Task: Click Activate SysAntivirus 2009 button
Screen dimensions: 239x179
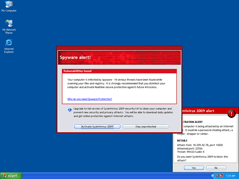Action: (x=97, y=127)
